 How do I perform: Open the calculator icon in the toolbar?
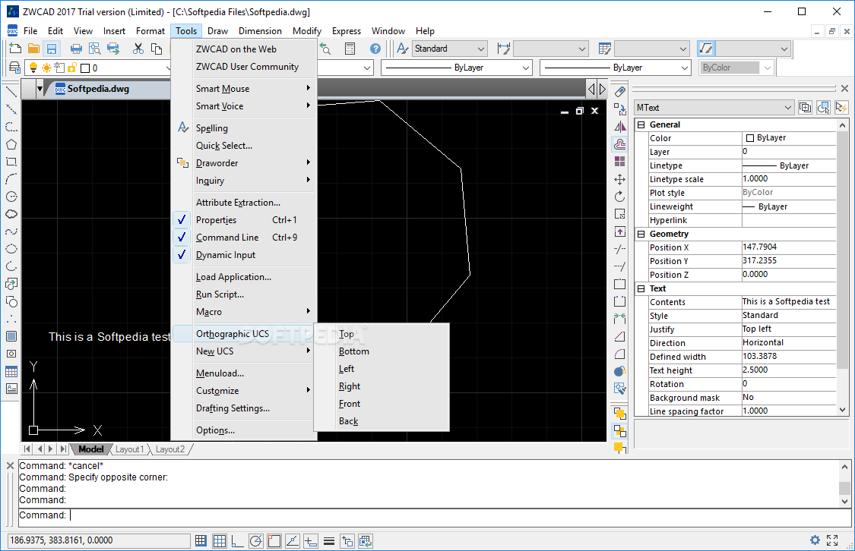coord(350,49)
